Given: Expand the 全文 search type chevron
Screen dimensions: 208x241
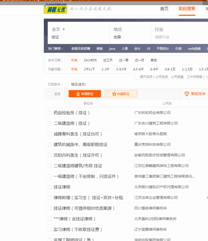Looking at the screenshot, I should point(64,29).
